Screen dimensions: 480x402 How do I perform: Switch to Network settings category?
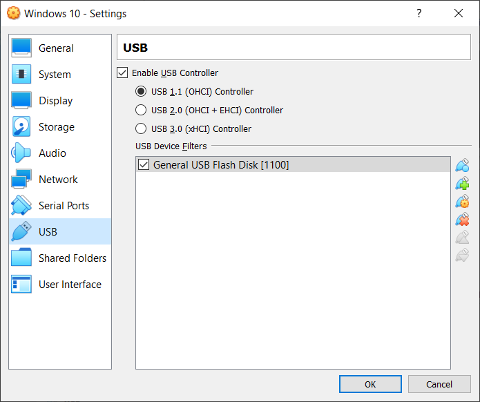(x=60, y=180)
